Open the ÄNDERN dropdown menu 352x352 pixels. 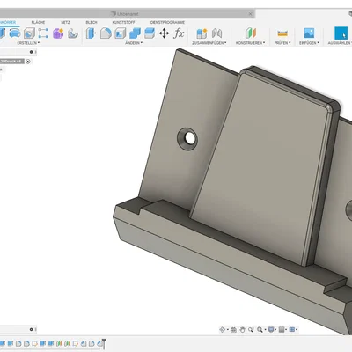coord(134,43)
